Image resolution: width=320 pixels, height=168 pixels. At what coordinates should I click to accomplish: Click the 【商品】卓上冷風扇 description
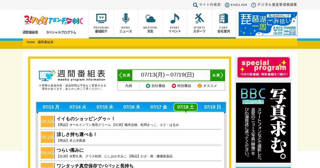(x=71, y=141)
